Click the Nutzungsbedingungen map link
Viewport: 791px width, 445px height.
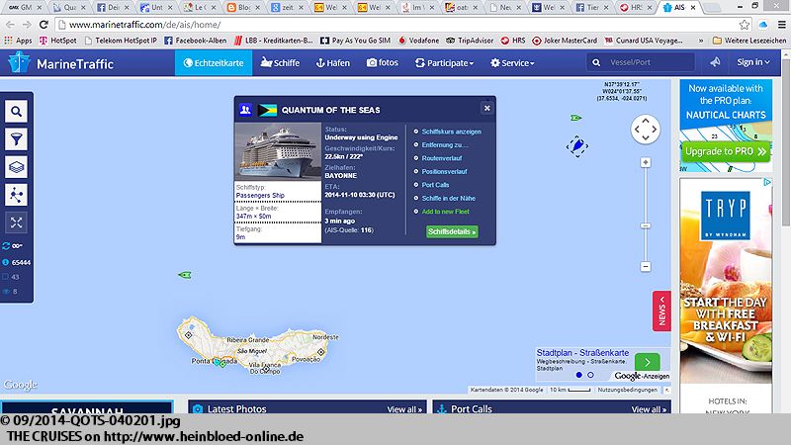627,390
